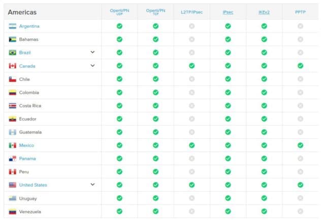Image resolution: width=325 pixels, height=222 pixels.
Task: Expand the United States server list chevron
Action: coord(92,184)
